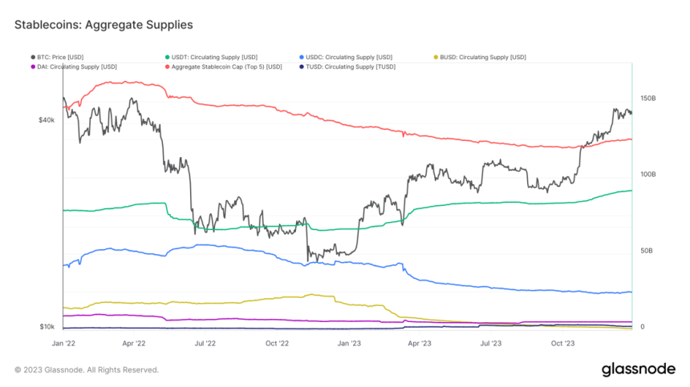Click the black BTC Price legend dot
This screenshot has height=387, width=690.
pos(32,57)
